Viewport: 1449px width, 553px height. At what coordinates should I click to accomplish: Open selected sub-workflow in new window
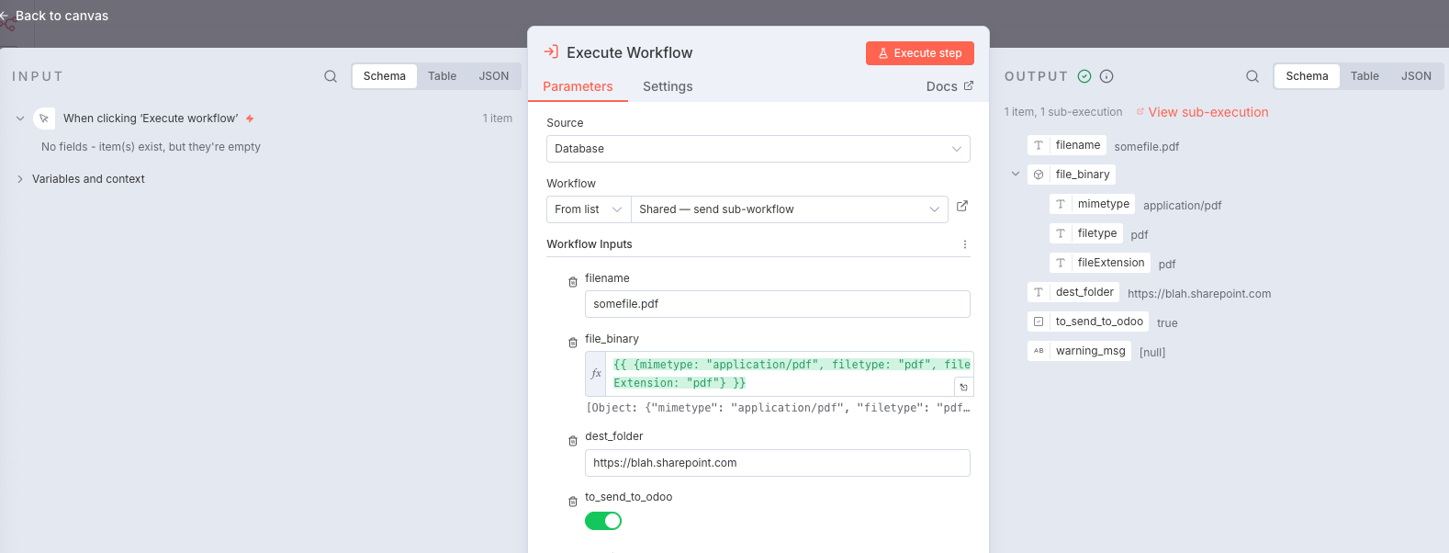[962, 207]
